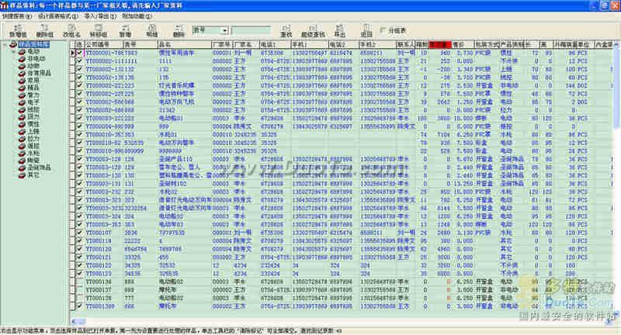Click the 导出 toolbar icon
Screen dimensions: 621x335
(x=339, y=29)
